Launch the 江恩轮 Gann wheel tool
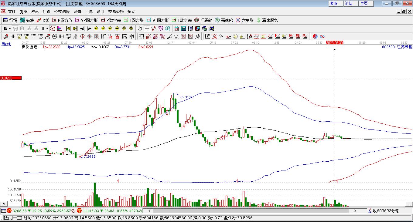The height and width of the screenshot is (222, 413). tap(203, 20)
